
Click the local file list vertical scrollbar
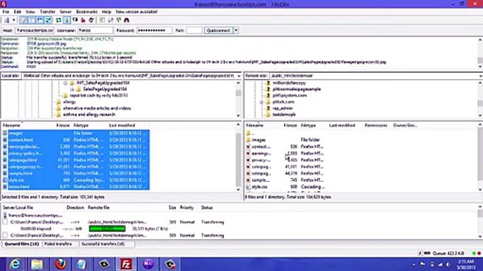pos(238,158)
